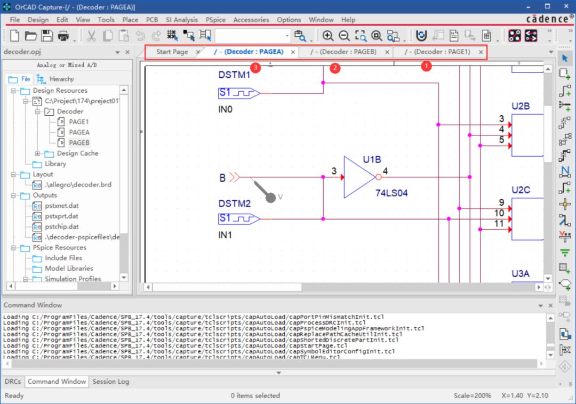Pick the Place Wire tool

(565, 90)
